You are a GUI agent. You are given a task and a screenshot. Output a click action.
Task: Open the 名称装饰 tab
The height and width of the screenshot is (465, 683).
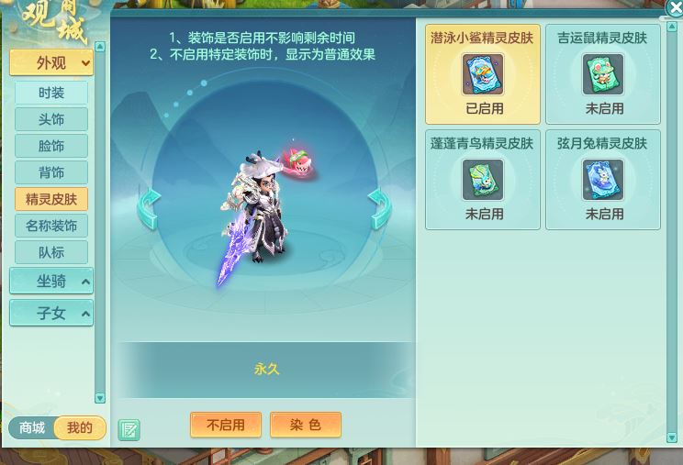(51, 226)
